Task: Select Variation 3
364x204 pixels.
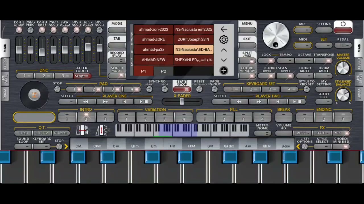Action: (x=165, y=117)
